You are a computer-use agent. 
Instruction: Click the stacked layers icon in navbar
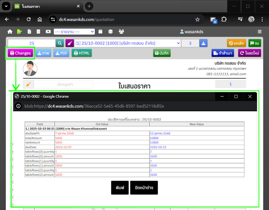[110, 32]
